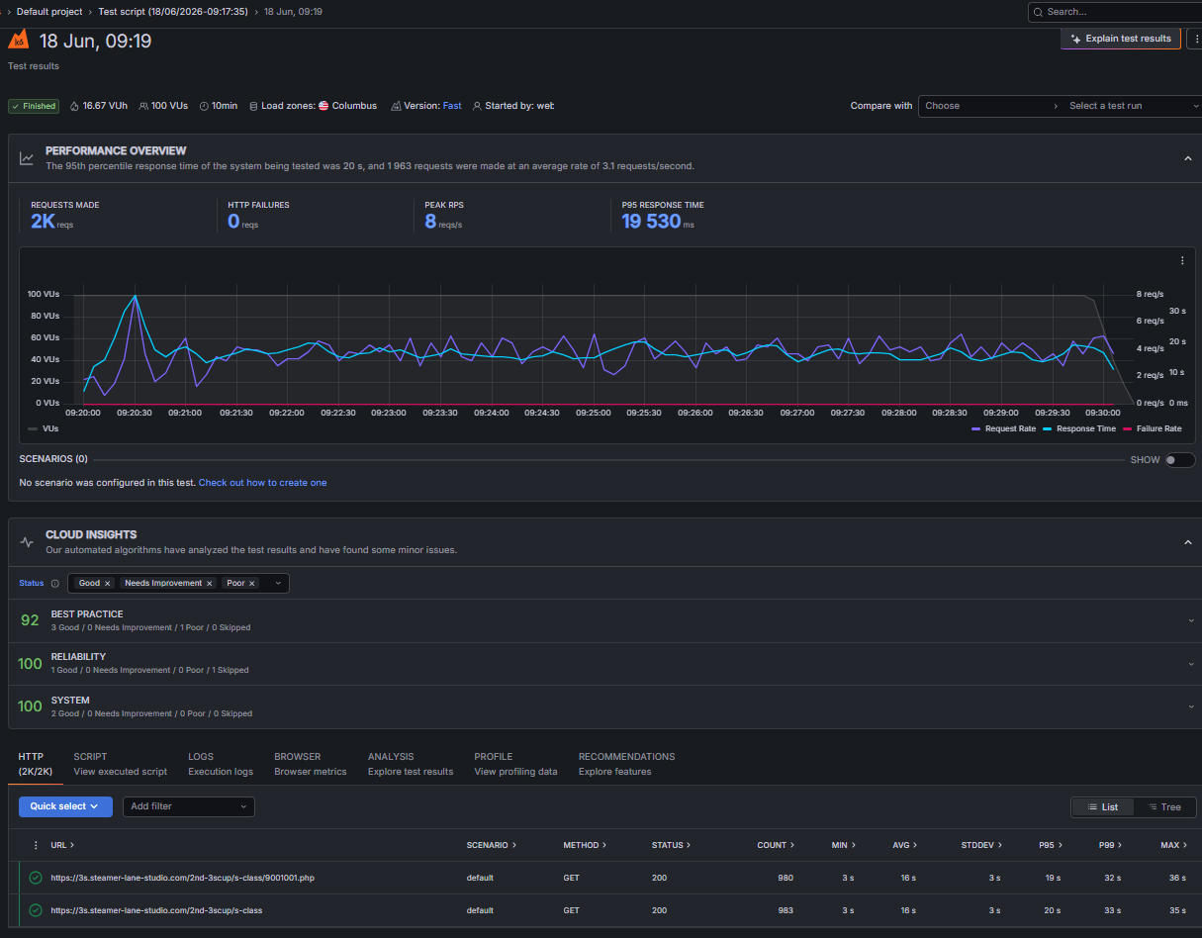The image size is (1202, 938).
Task: Open chart options three-dot menu
Action: (x=1182, y=261)
